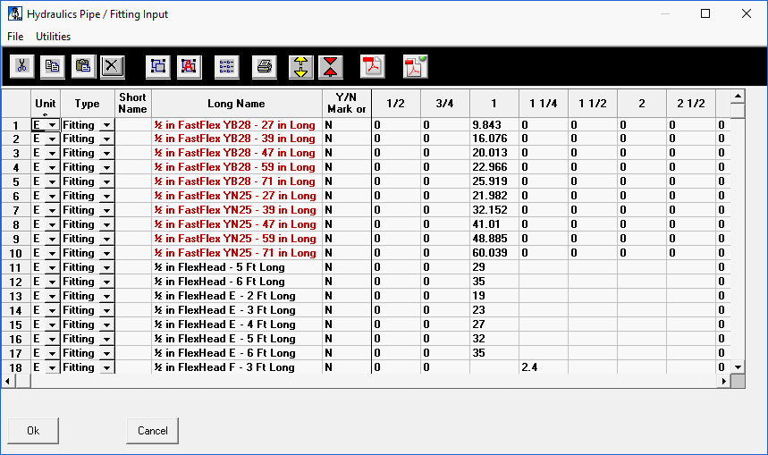The width and height of the screenshot is (768, 455).
Task: Open the Utilities menu
Action: click(53, 37)
